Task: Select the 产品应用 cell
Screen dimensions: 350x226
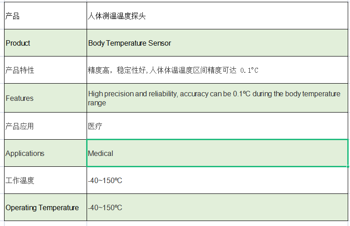Action: click(x=45, y=126)
